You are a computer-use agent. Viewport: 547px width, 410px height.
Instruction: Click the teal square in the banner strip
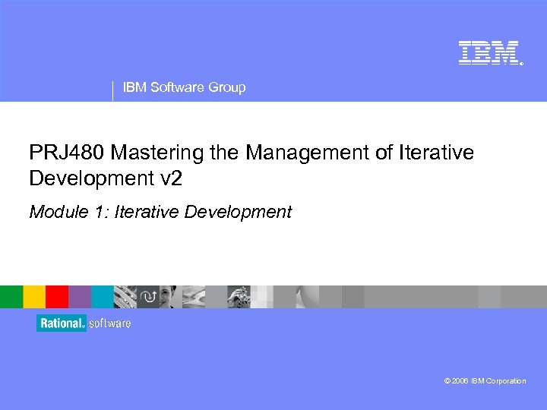(103, 297)
